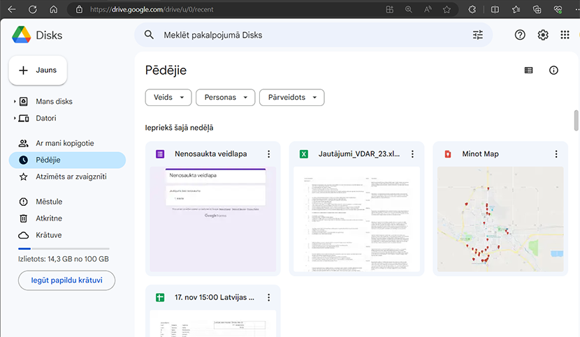Open more options for Nenosaukta veidlapa
This screenshot has height=337, width=580.
(x=268, y=154)
